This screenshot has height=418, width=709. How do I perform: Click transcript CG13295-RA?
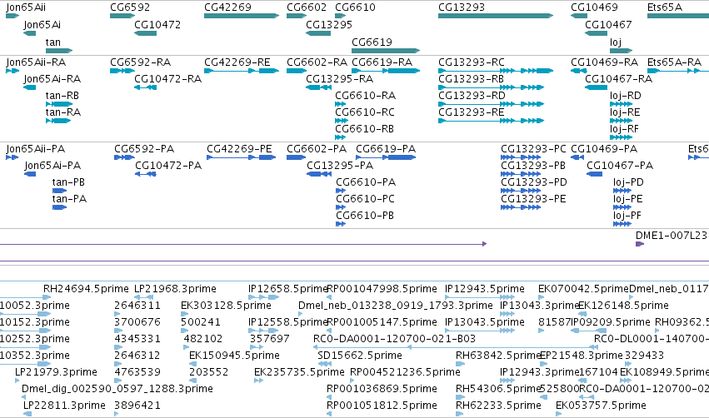pos(339,79)
